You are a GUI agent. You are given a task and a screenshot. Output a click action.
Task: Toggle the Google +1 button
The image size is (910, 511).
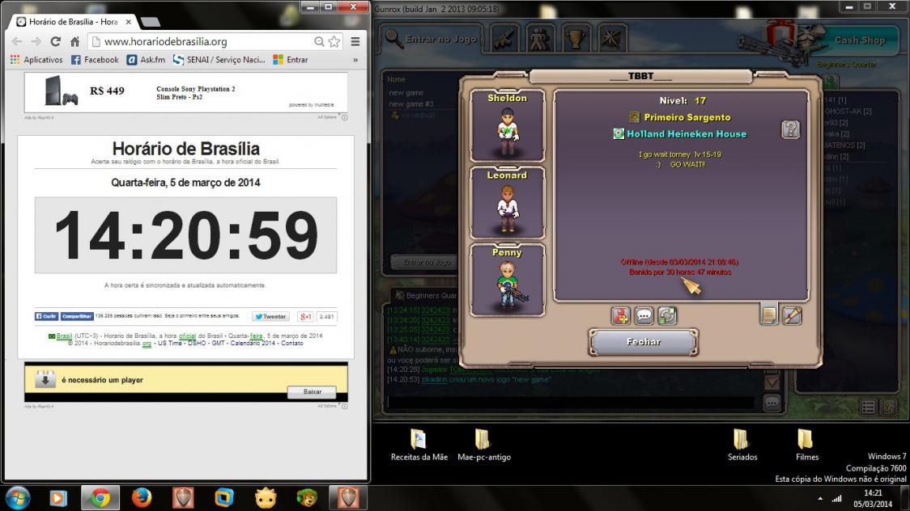pyautogui.click(x=305, y=317)
